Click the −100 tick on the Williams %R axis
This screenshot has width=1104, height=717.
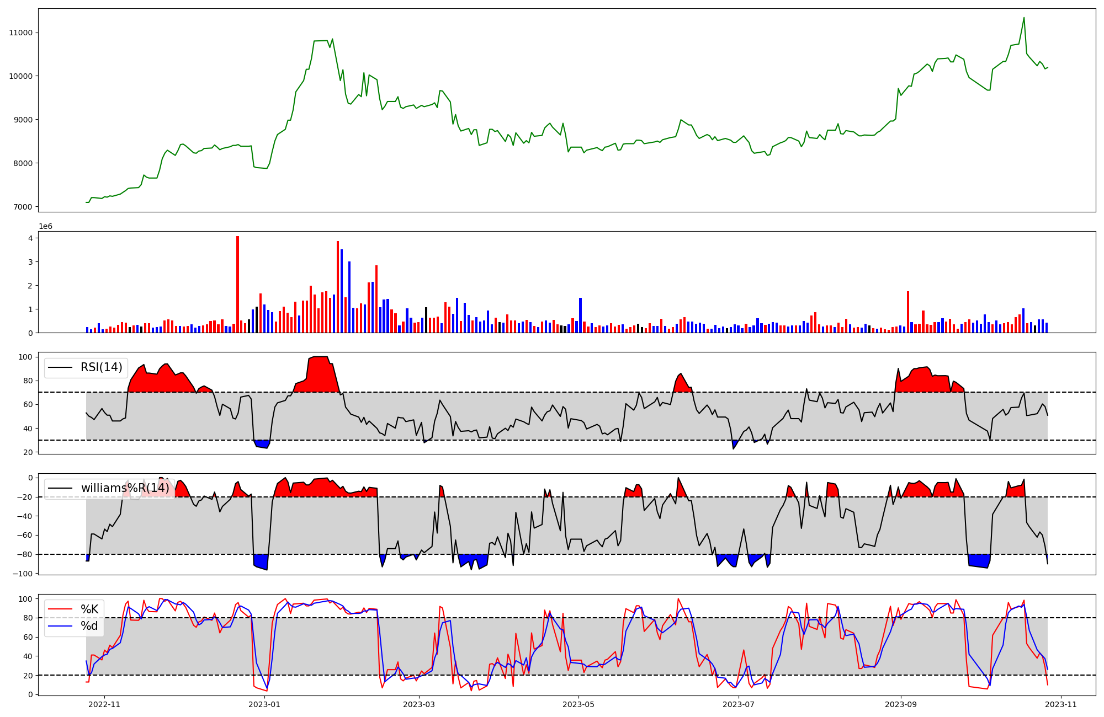pyautogui.click(x=24, y=574)
